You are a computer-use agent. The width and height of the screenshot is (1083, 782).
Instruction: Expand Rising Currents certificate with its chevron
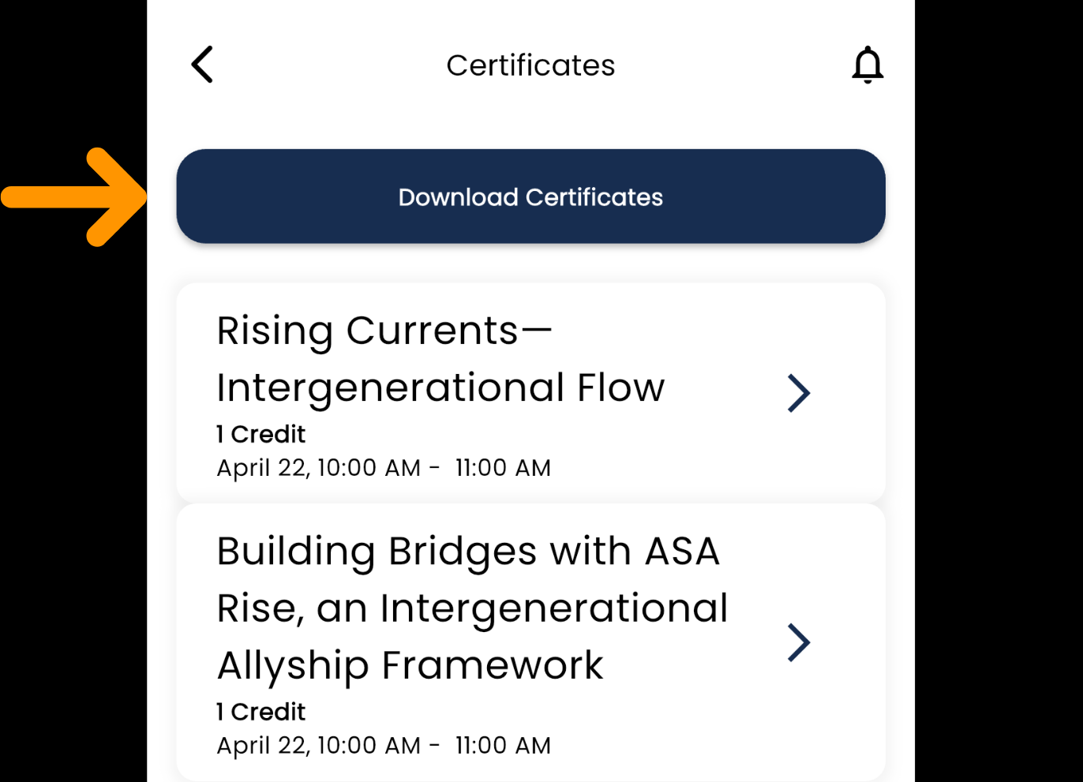point(798,393)
